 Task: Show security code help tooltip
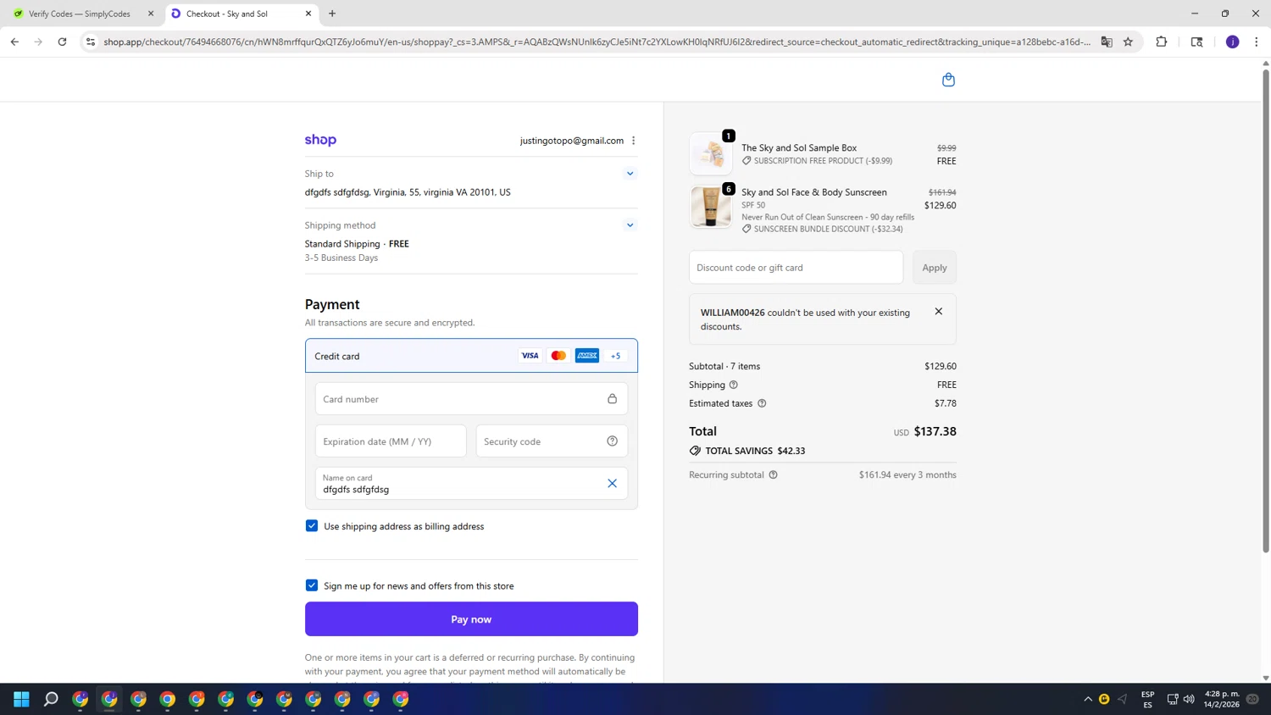(x=612, y=441)
